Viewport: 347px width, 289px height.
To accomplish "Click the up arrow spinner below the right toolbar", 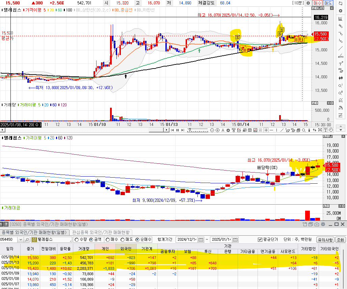I will click(341, 127).
